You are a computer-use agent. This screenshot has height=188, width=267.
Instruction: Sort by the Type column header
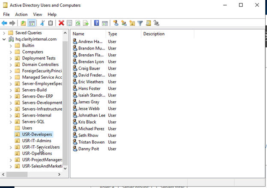(x=124, y=34)
